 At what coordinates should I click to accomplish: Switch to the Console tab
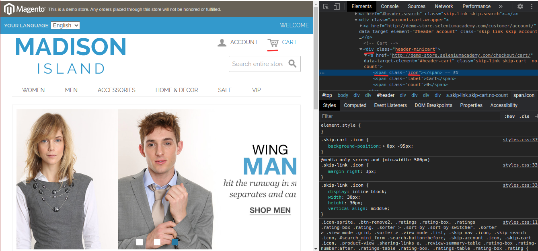tap(390, 6)
